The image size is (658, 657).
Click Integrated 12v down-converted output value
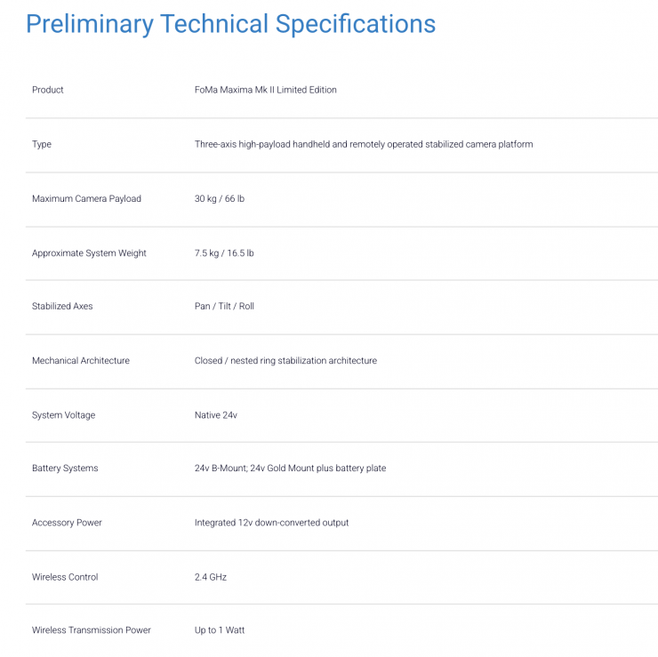tap(271, 523)
